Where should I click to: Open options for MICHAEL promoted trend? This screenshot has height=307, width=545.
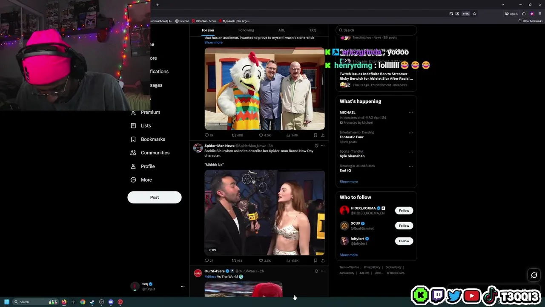[x=411, y=113]
